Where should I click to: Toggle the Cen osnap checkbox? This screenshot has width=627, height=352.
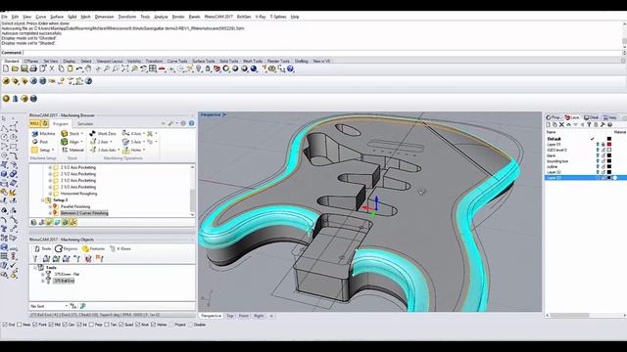[65, 325]
